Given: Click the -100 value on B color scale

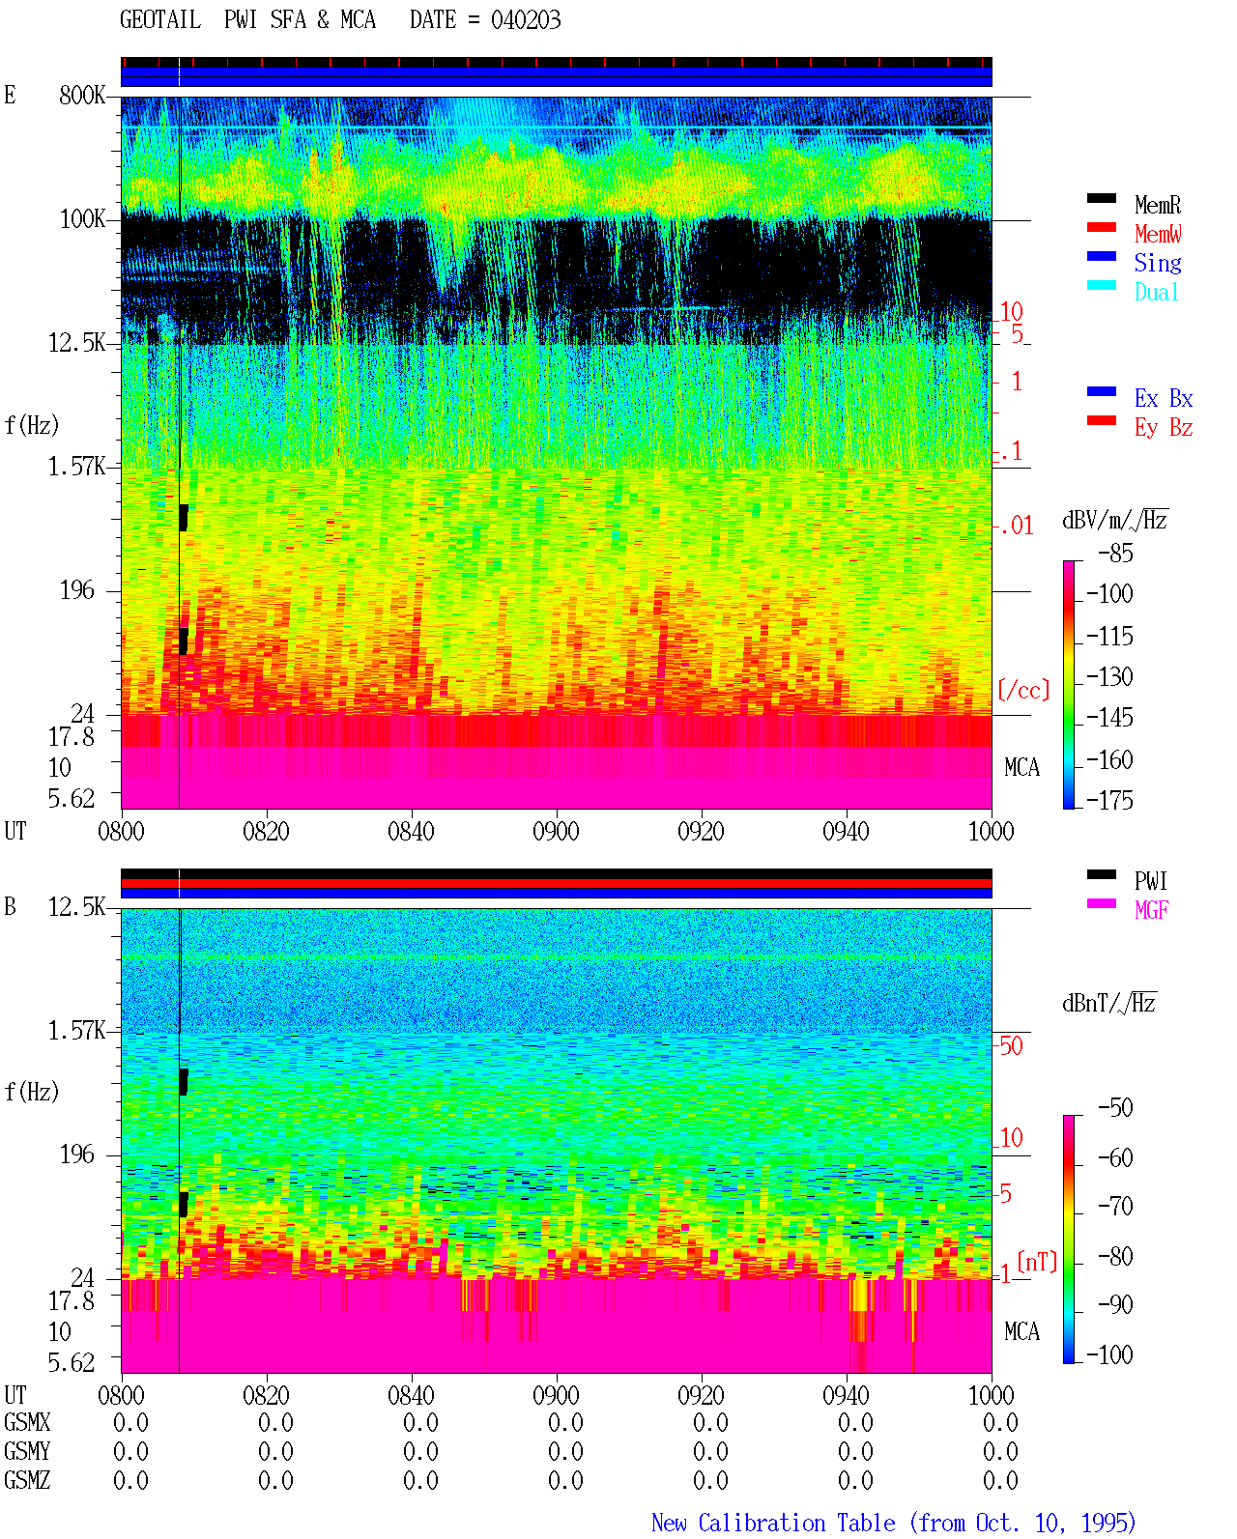Looking at the screenshot, I should (1109, 1354).
